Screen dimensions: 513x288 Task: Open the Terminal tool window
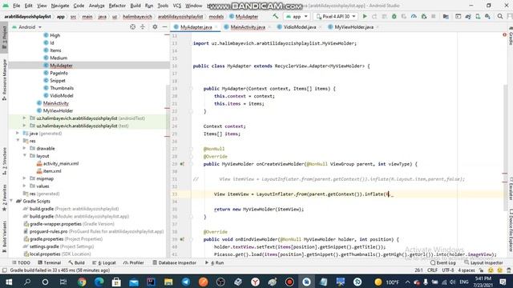(x=49, y=262)
